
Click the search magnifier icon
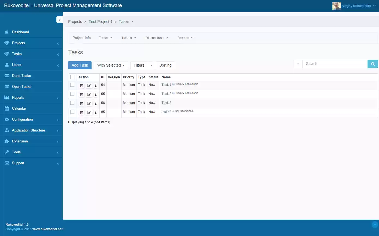372,64
